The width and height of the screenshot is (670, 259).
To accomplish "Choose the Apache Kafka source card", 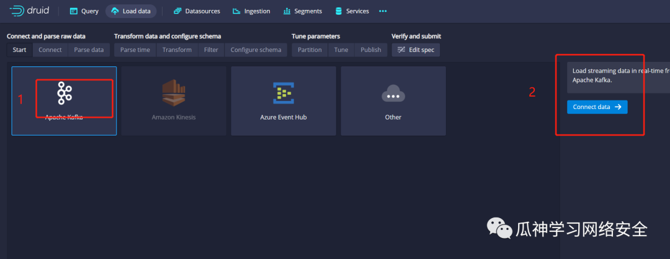I will coord(64,101).
